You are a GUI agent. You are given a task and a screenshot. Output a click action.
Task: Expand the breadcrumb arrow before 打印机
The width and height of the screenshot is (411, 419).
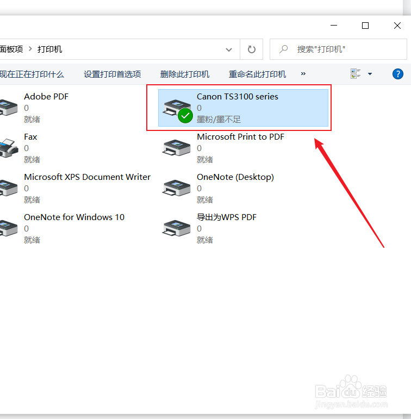[30, 49]
